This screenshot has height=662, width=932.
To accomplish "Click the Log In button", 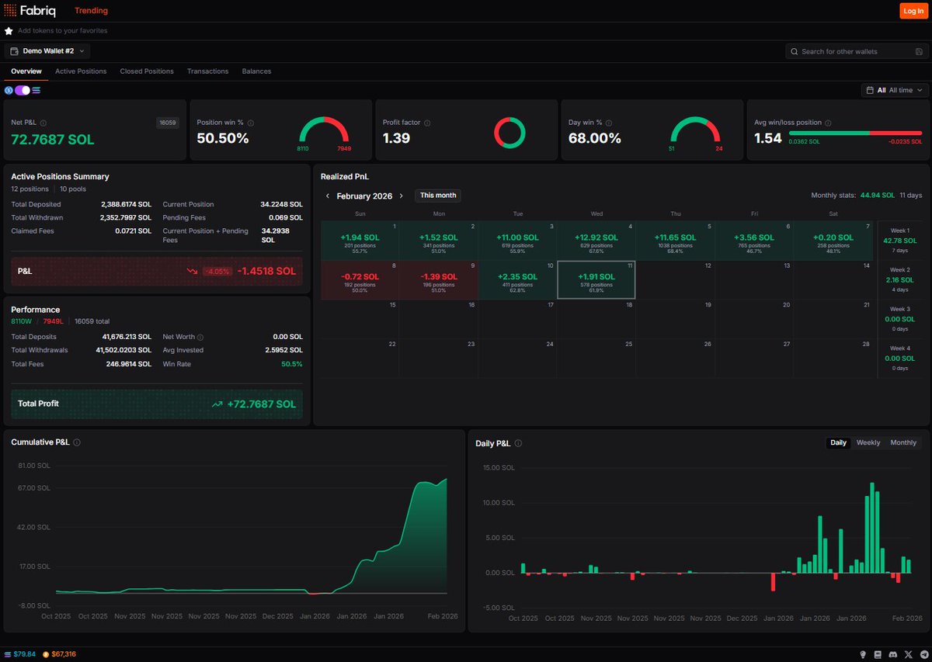I will coord(913,11).
